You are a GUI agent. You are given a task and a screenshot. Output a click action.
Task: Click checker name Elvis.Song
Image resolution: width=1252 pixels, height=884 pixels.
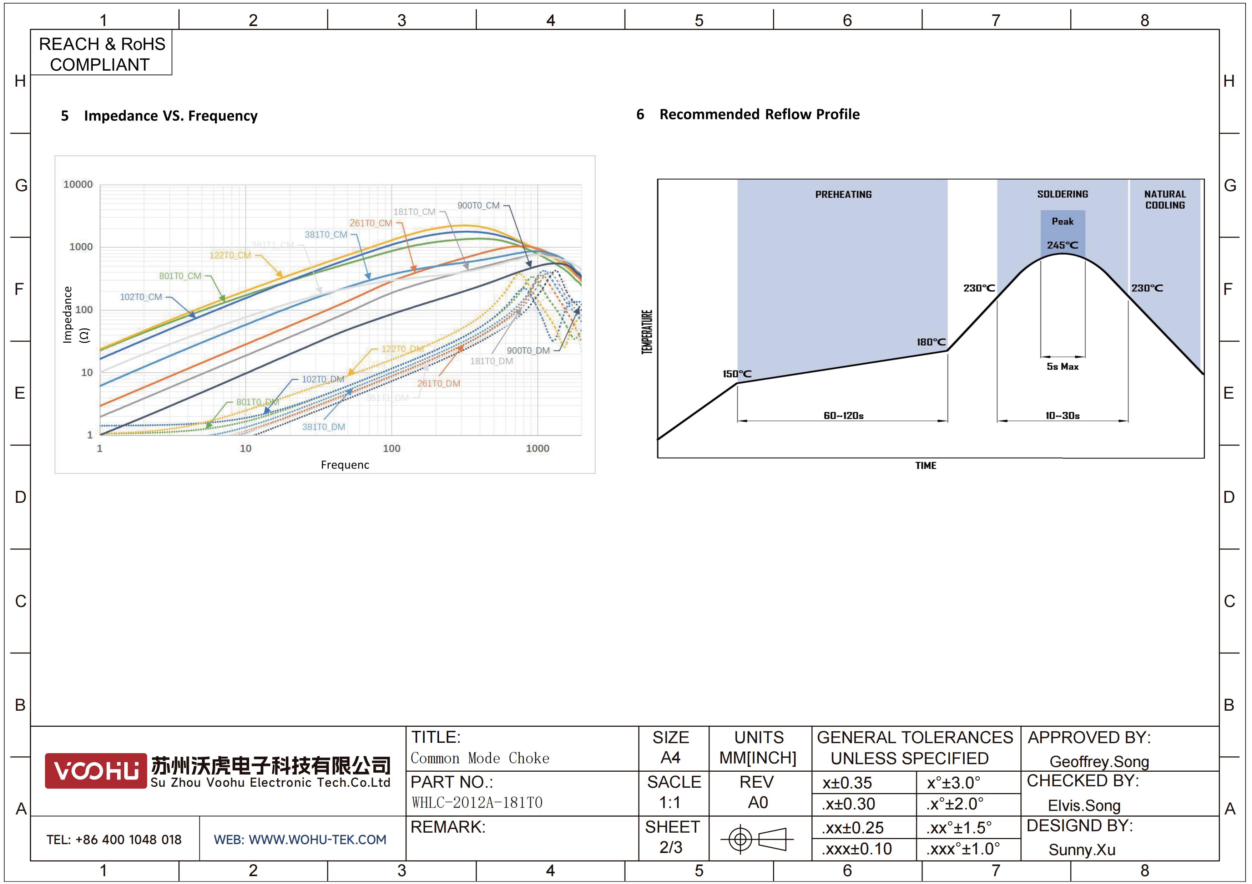point(1084,806)
